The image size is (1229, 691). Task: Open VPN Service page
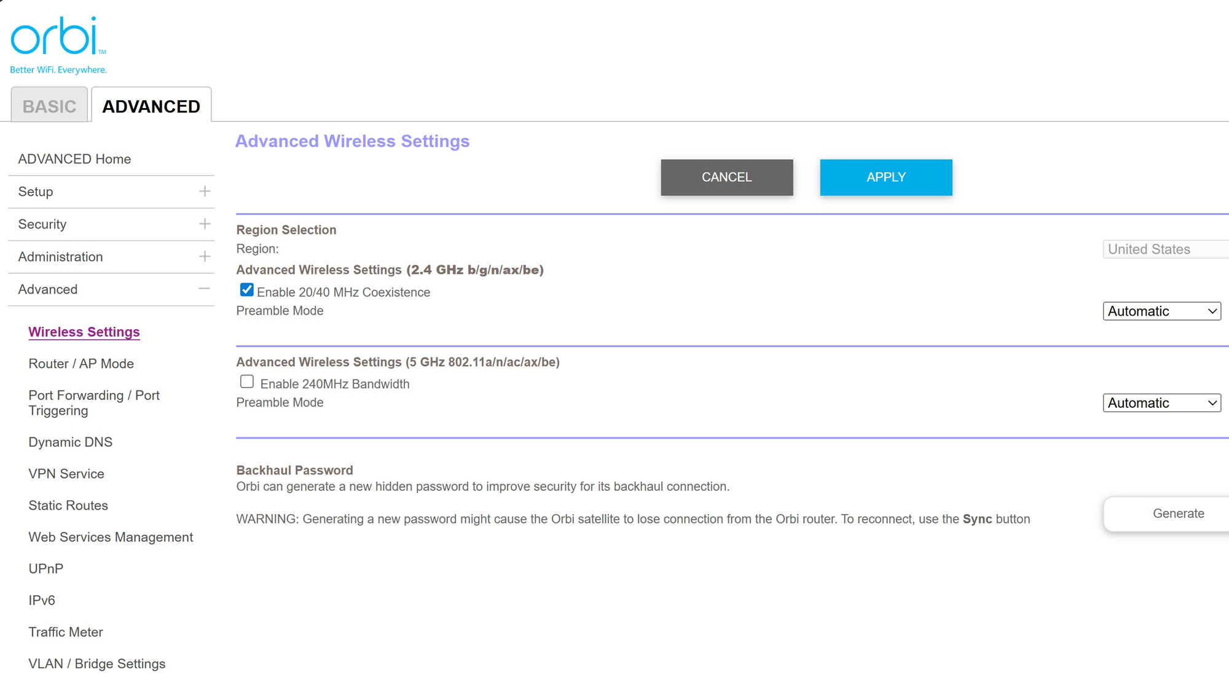click(66, 474)
